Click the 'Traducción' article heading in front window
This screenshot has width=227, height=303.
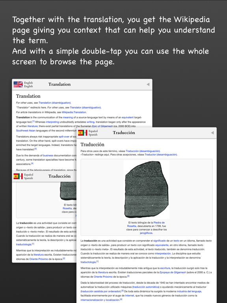[x=92, y=144]
